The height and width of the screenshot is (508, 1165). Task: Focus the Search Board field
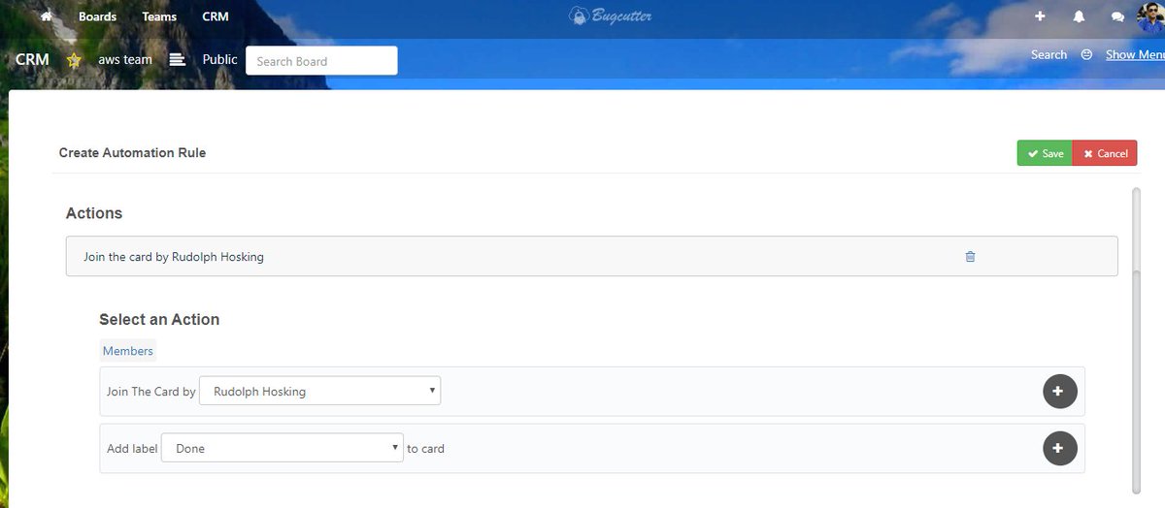(x=321, y=61)
